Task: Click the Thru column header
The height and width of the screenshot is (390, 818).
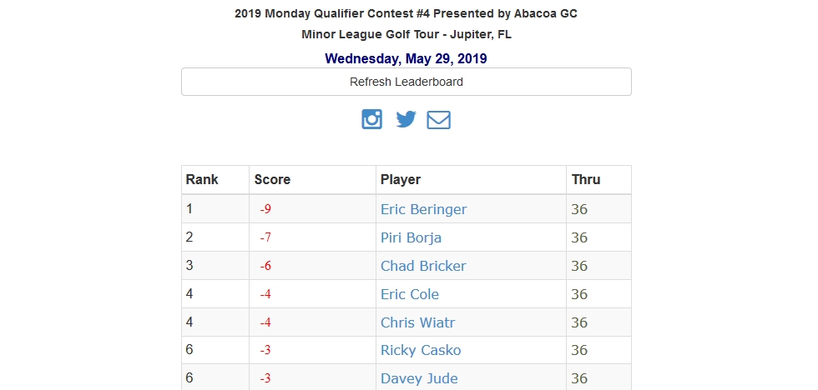Action: click(x=586, y=180)
